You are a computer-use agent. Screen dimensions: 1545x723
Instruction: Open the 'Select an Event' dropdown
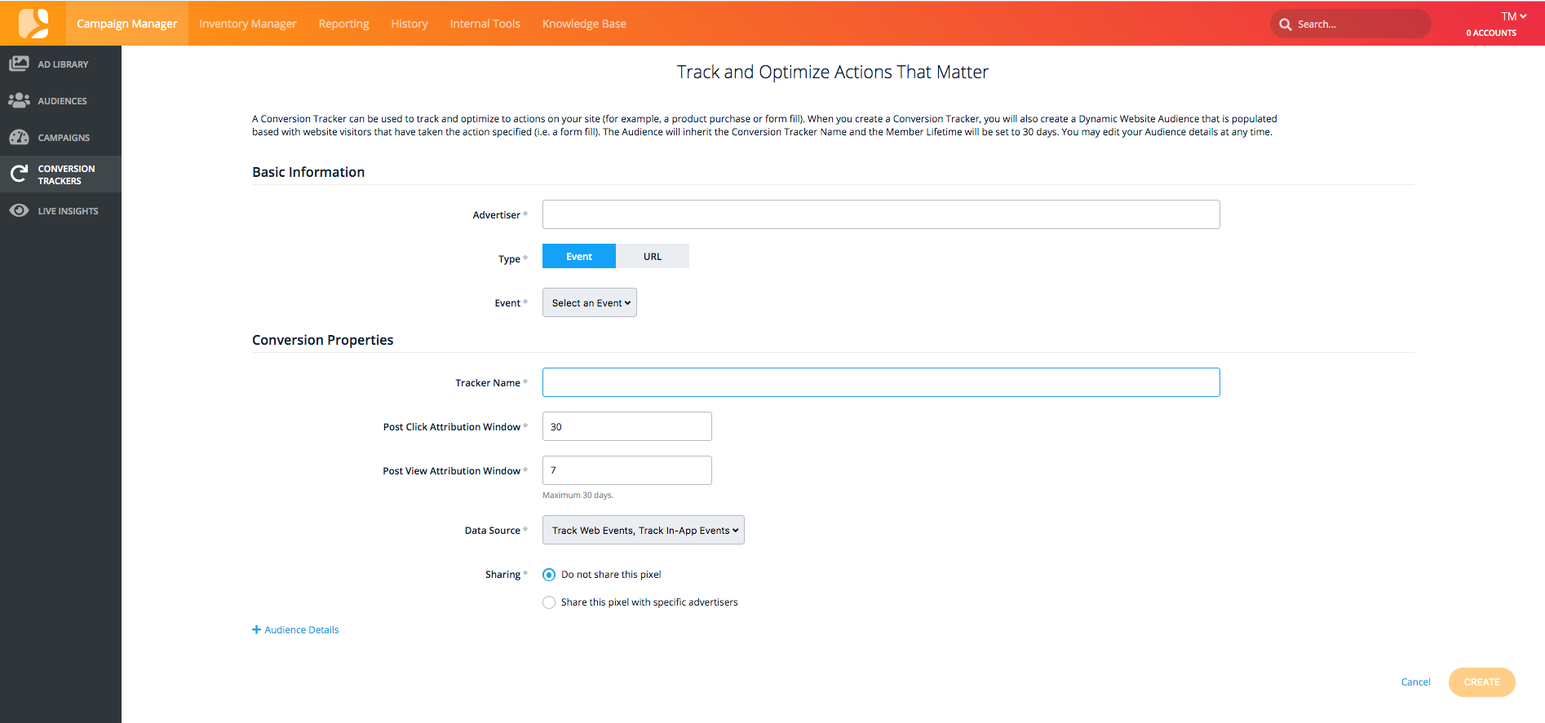coord(590,302)
